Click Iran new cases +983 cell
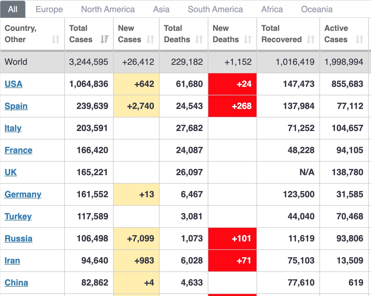The width and height of the screenshot is (371, 296). coord(136,261)
